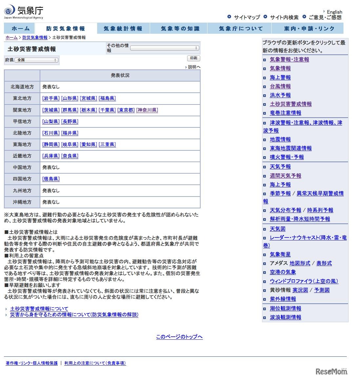The width and height of the screenshot is (352, 379).
Task: Open the 案内・申請・リンク section
Action: coord(309,28)
